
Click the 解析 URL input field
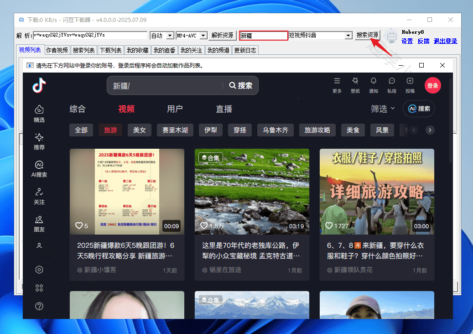tap(90, 35)
